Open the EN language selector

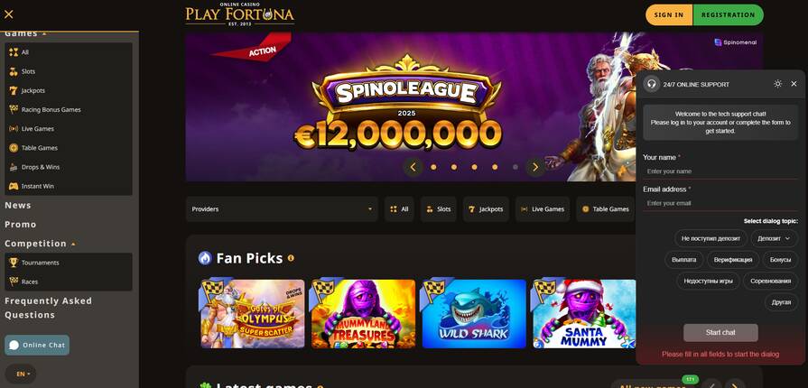click(21, 374)
